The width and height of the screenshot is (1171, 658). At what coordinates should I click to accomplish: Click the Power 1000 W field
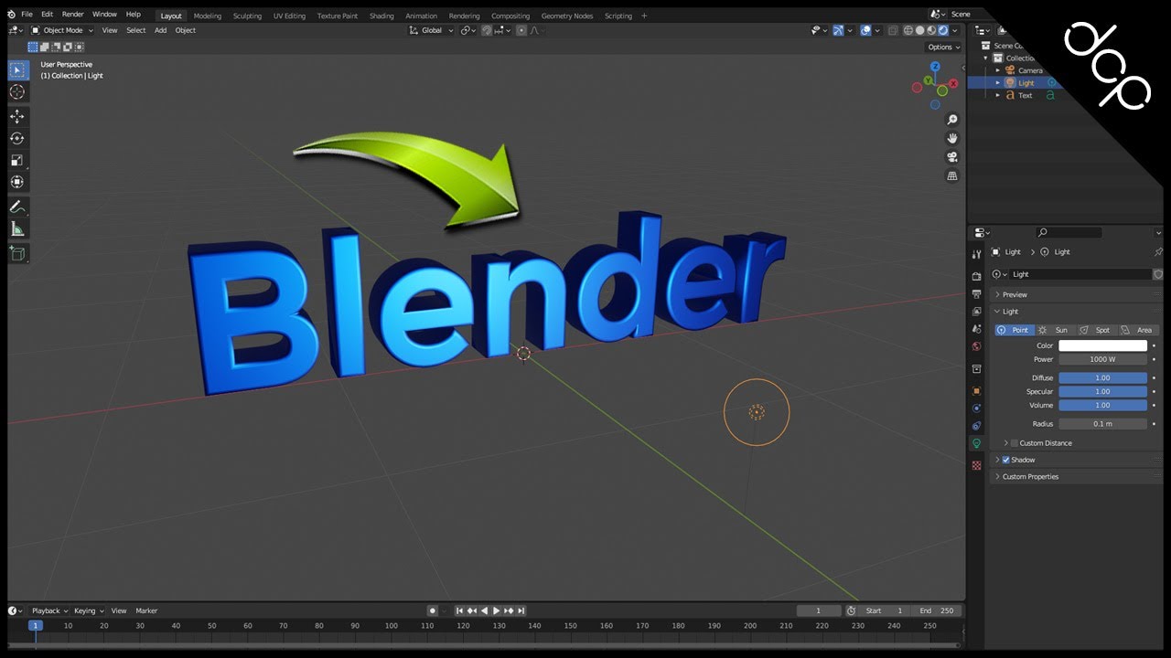(x=1102, y=359)
